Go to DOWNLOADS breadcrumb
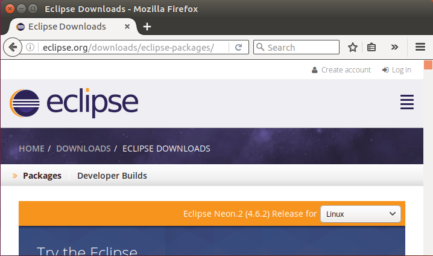 pyautogui.click(x=83, y=149)
